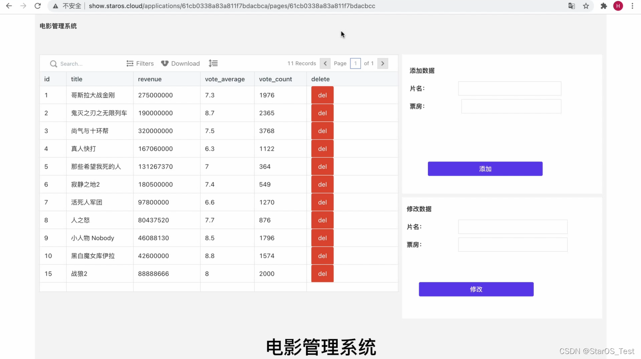This screenshot has width=641, height=359.
Task: Open the Chrome three-dot menu
Action: pyautogui.click(x=632, y=6)
